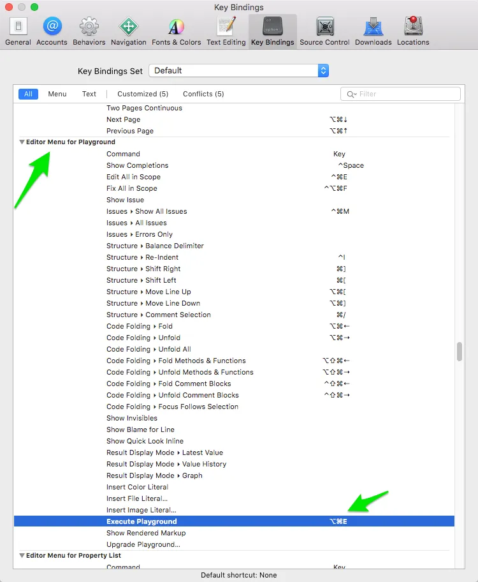478x582 pixels.
Task: Select Insert File Literal… row
Action: pos(234,499)
